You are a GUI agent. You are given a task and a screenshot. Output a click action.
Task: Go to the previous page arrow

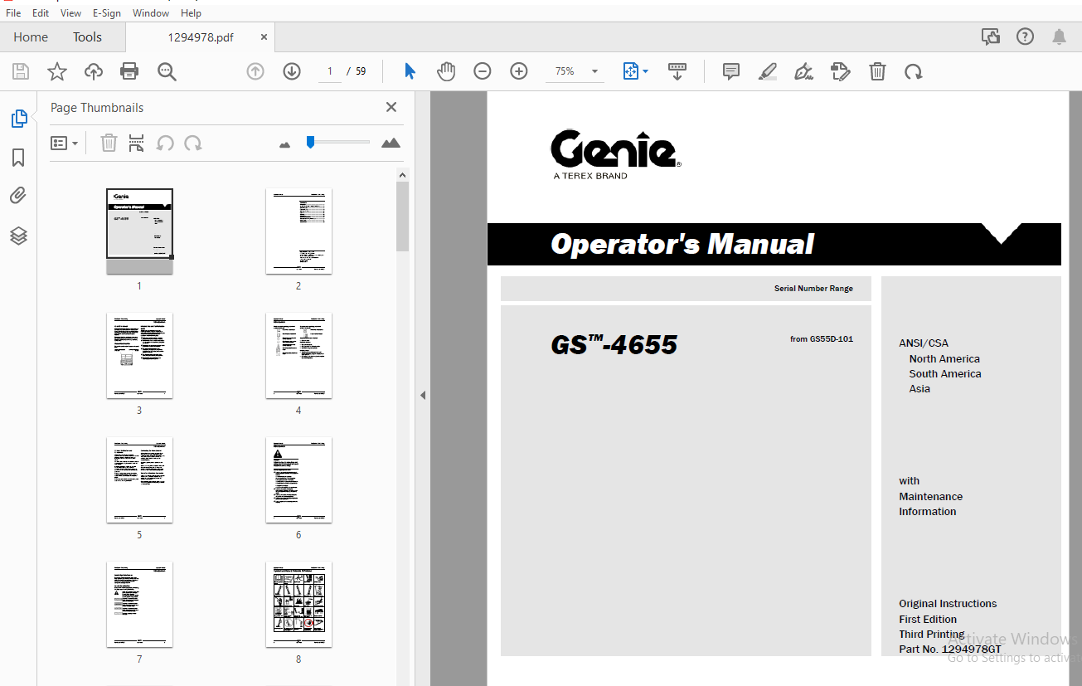255,71
